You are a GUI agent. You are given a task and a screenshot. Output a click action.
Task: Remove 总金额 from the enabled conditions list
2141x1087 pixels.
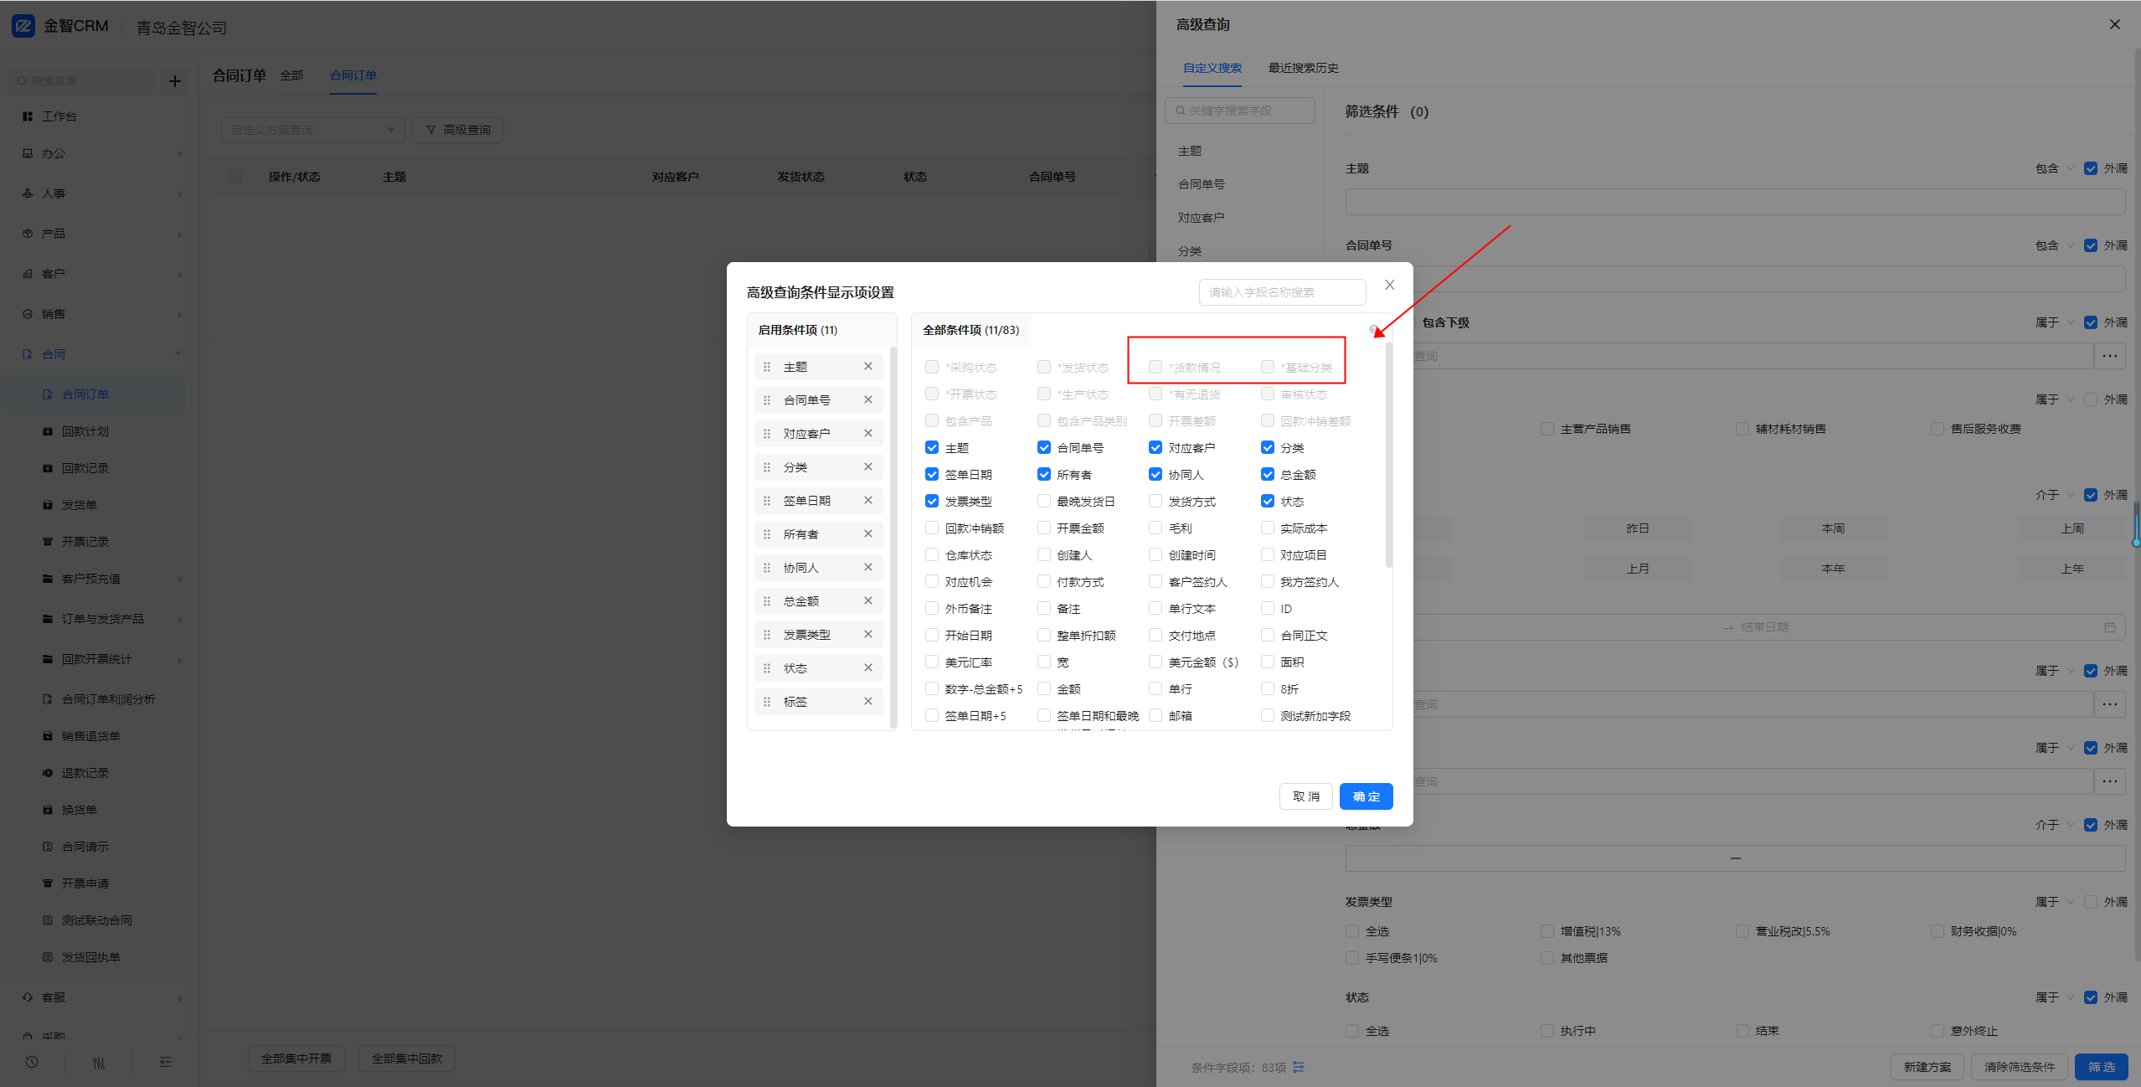(868, 601)
